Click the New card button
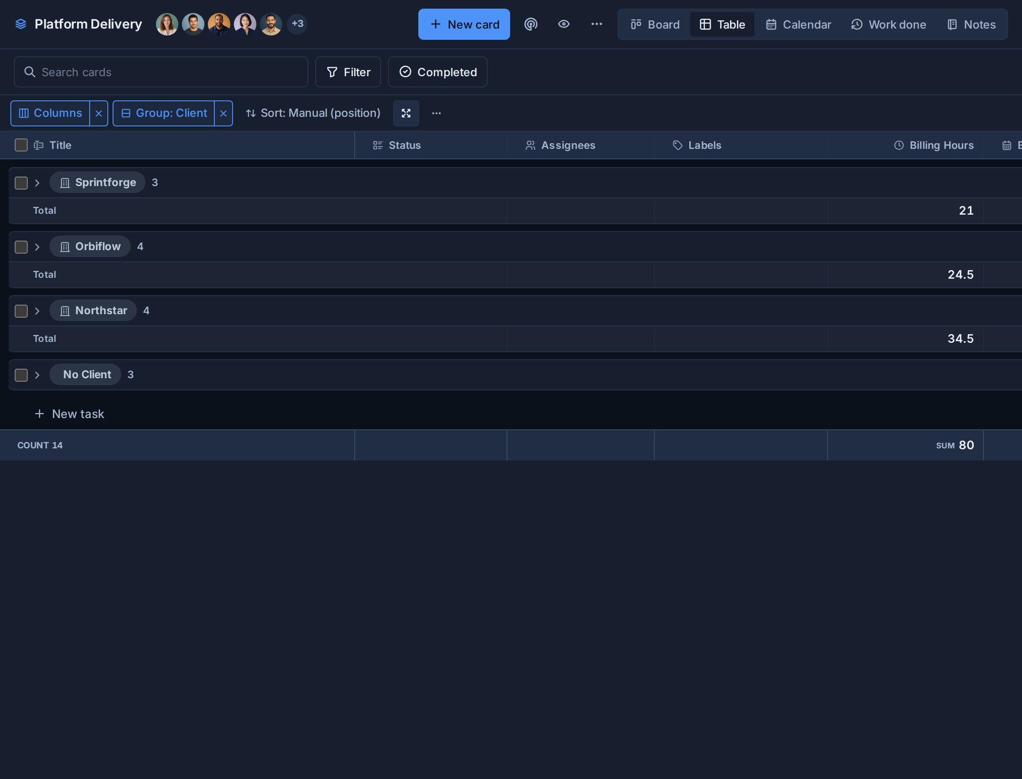The width and height of the screenshot is (1022, 779). (464, 24)
